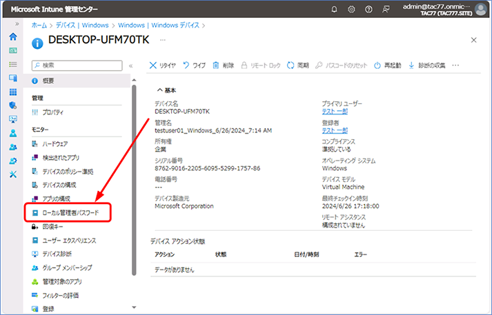Open primary user テスト 一郎 link

pyautogui.click(x=335, y=112)
